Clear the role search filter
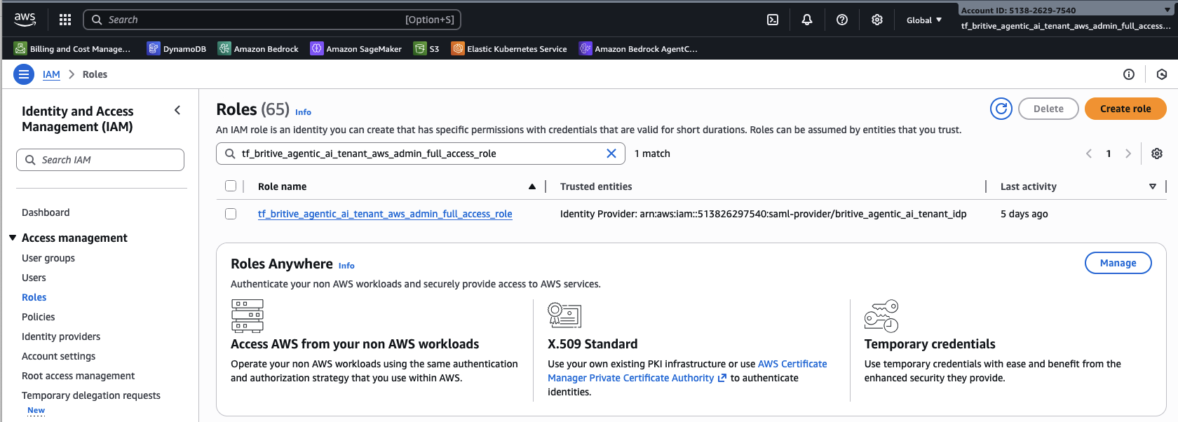1178x422 pixels. pos(611,154)
